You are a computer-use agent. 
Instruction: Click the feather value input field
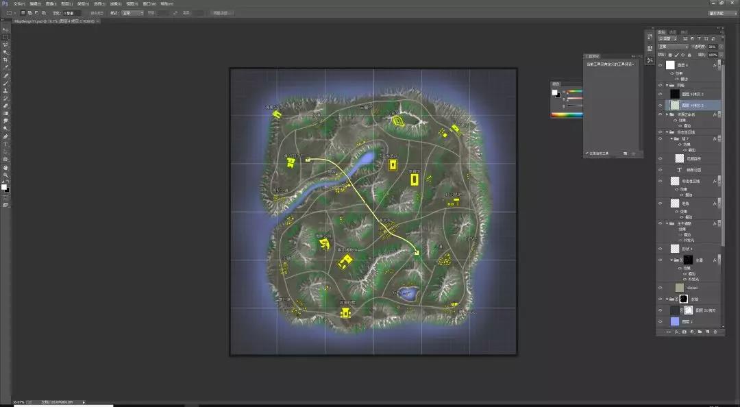72,13
